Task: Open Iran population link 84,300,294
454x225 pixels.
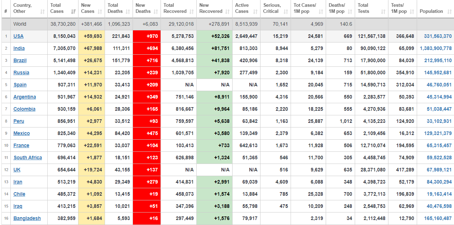Action: coord(439,182)
